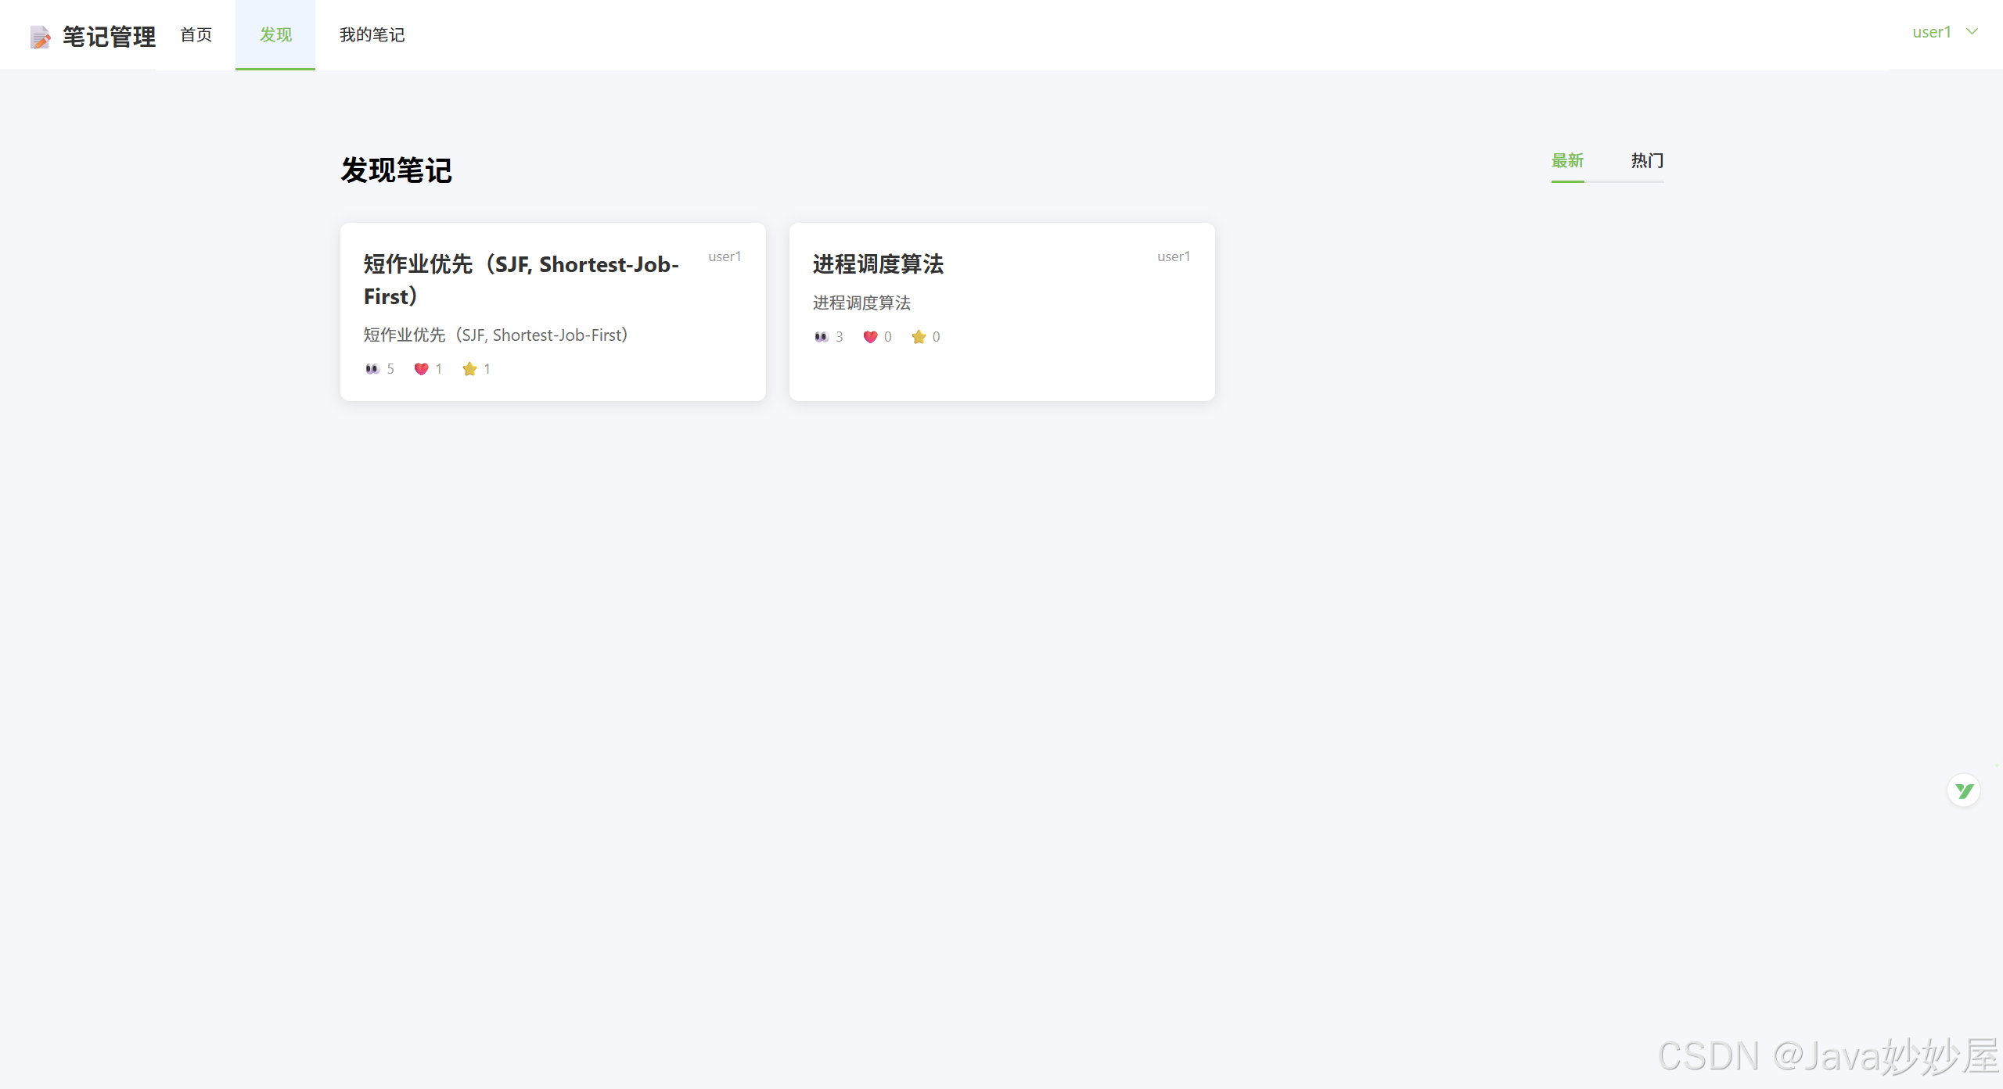Star the SJF Shortest-Job-First note

coord(469,369)
